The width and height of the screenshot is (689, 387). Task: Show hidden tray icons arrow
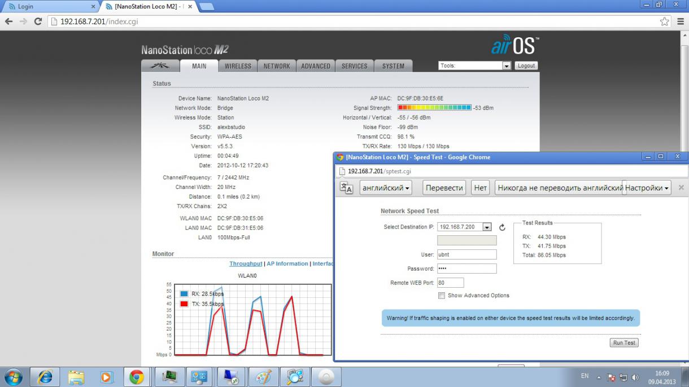pyautogui.click(x=600, y=377)
